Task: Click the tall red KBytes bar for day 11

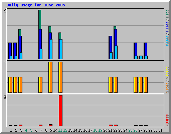Action: click(60, 111)
